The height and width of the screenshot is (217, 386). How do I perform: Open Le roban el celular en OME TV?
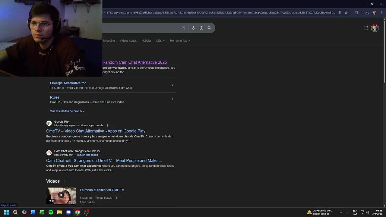coord(102,190)
